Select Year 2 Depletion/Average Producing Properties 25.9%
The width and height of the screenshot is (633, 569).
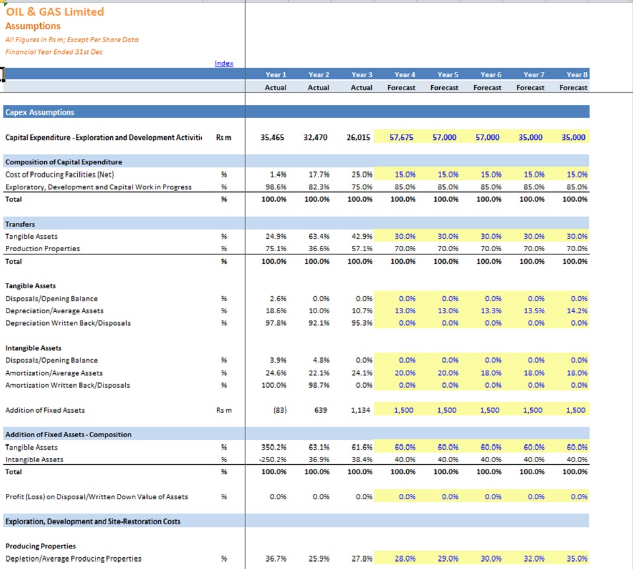(319, 558)
